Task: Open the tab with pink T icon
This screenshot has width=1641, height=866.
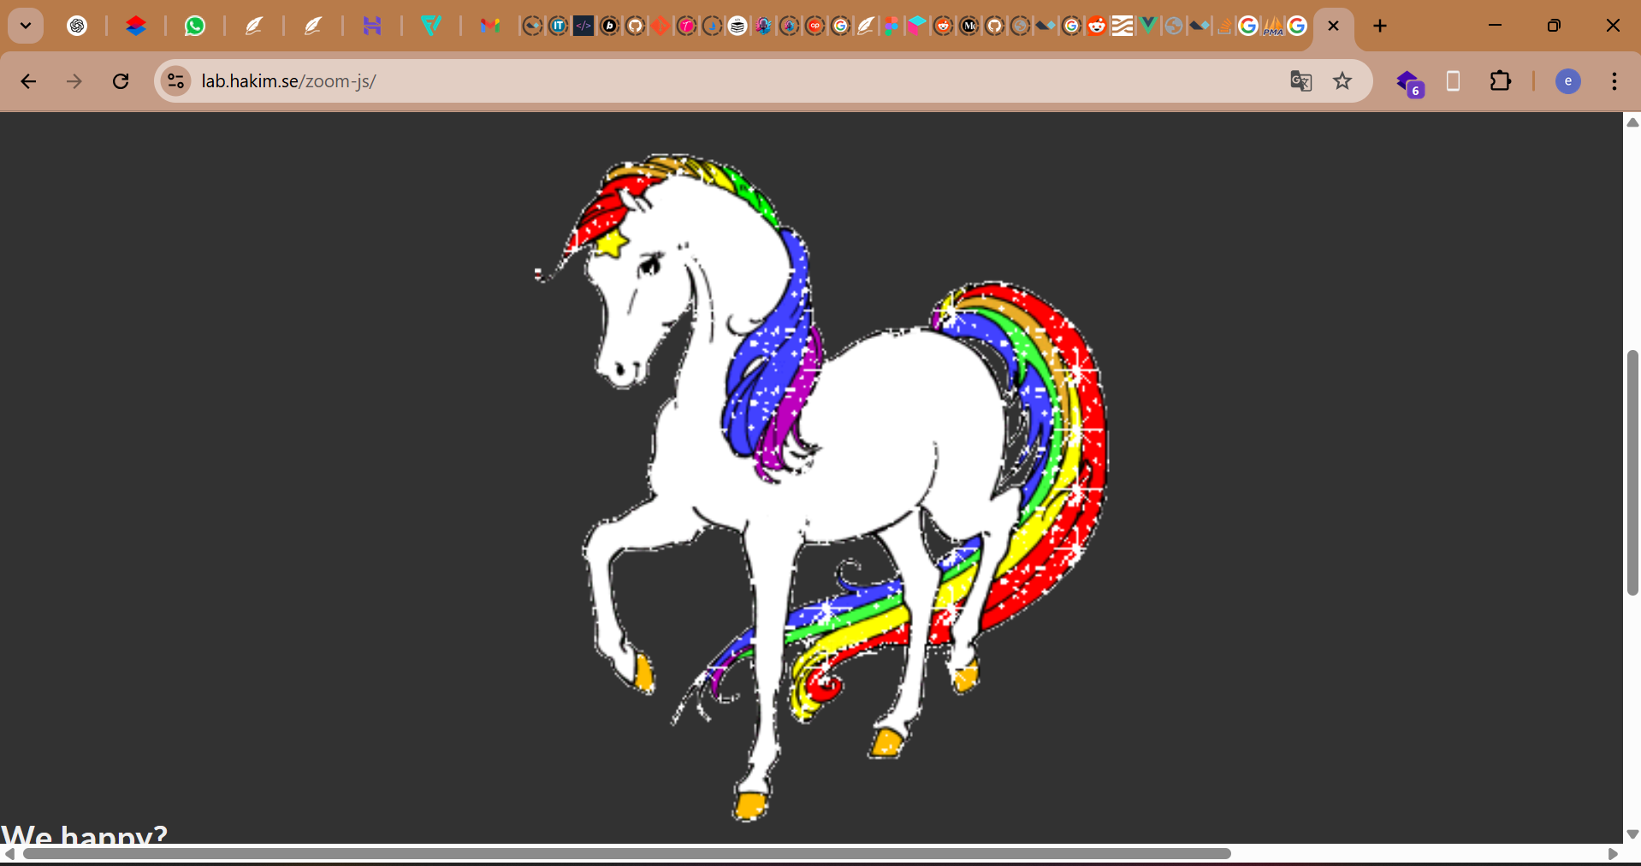Action: tap(686, 26)
